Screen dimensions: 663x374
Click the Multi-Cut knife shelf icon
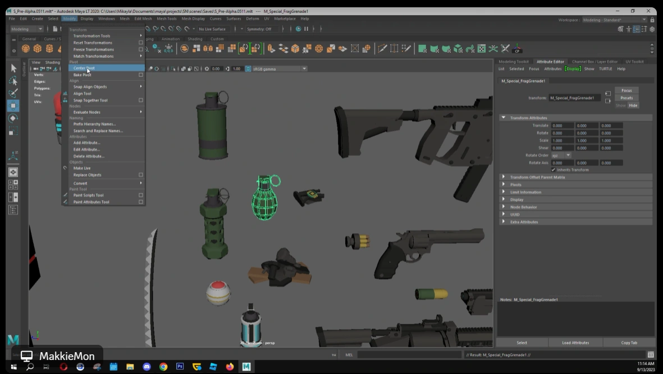click(382, 49)
